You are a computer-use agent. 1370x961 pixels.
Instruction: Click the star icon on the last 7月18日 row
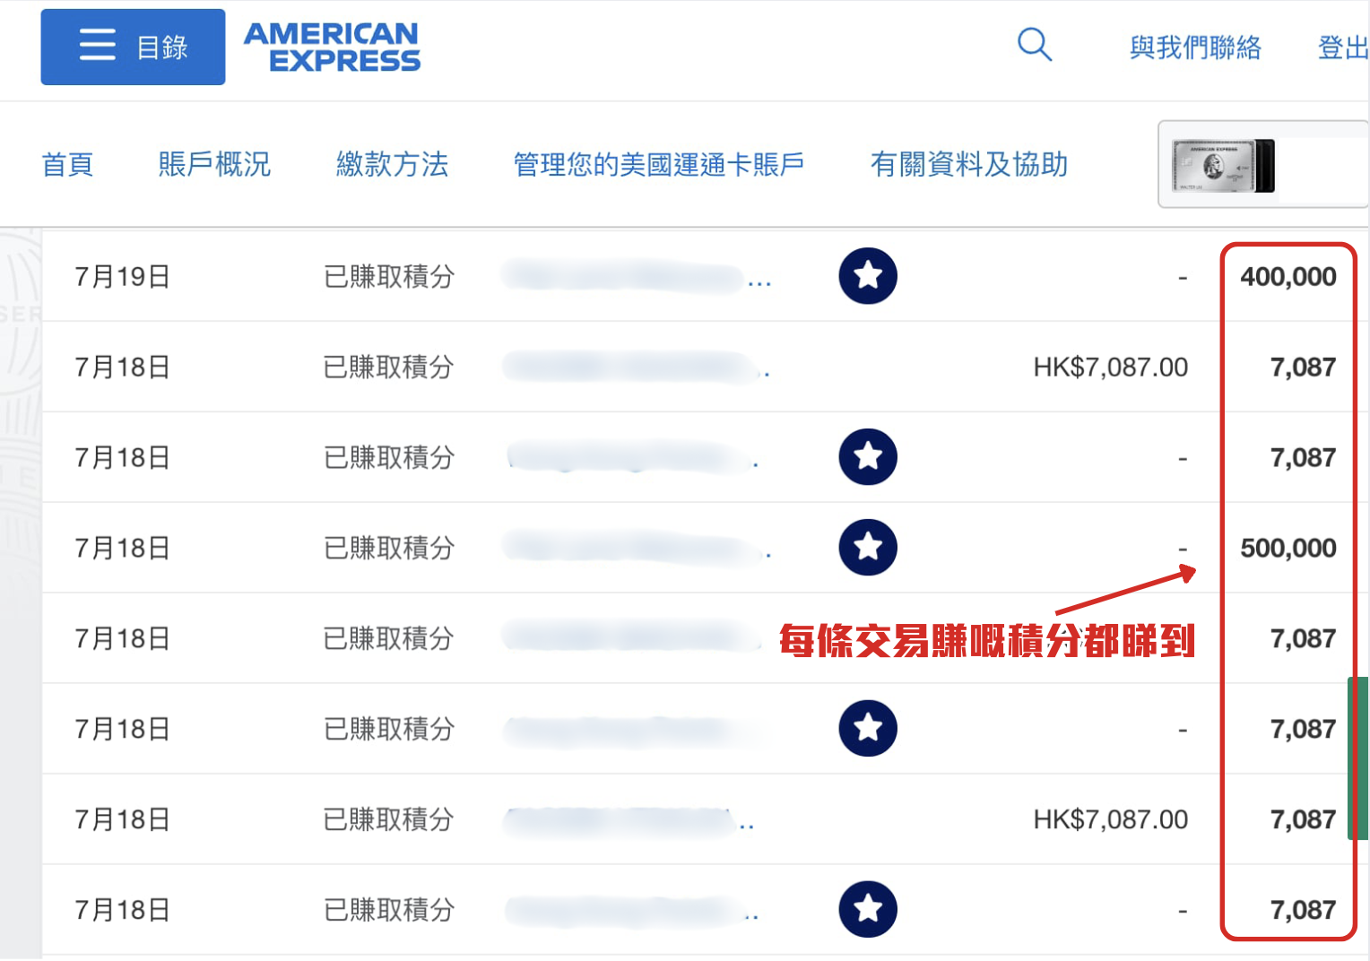[866, 908]
